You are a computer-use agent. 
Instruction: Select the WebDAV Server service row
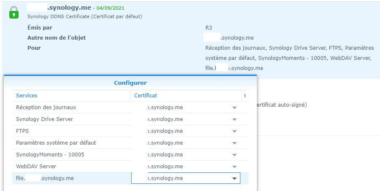click(x=130, y=167)
